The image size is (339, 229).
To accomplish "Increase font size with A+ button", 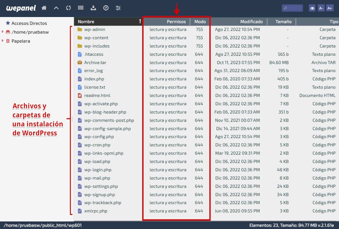I will click(x=330, y=8).
